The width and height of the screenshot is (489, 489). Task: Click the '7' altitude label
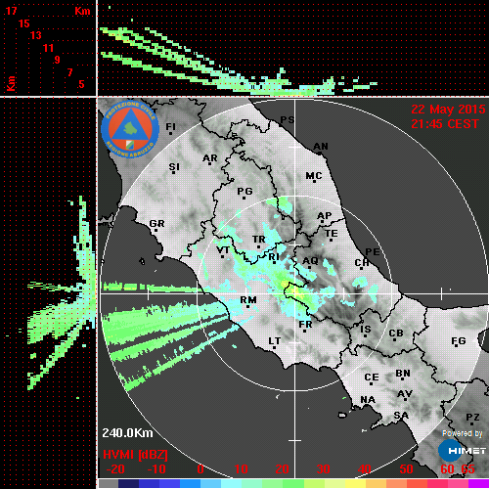69,72
